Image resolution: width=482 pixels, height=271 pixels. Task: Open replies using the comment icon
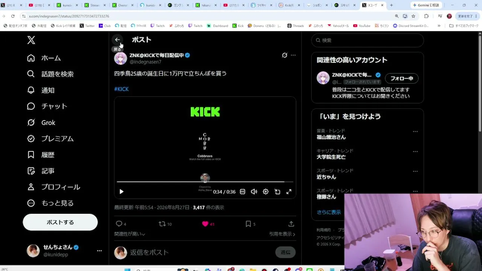click(x=119, y=224)
